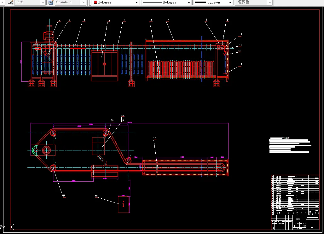Open the 随颜色 plot style dropdown
This screenshot has width=324, height=234.
[270, 3]
